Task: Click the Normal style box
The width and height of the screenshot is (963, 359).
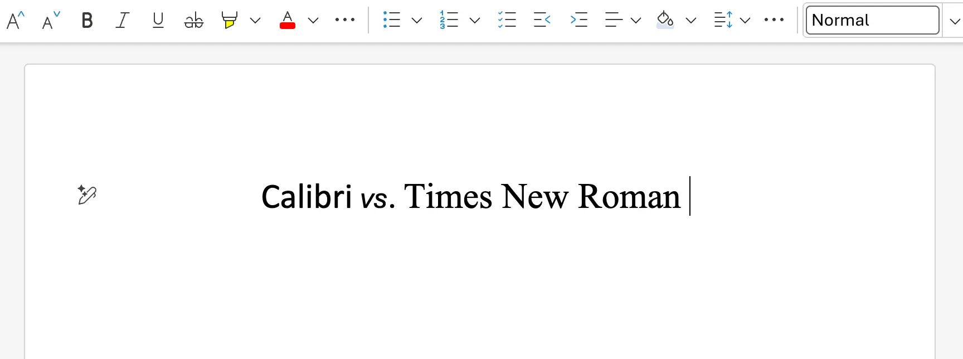Action: pyautogui.click(x=872, y=20)
